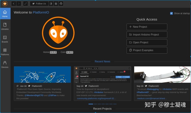Open the medium.com/@manuel.bl link
Viewport: 191px width, 113px height.
152,98
